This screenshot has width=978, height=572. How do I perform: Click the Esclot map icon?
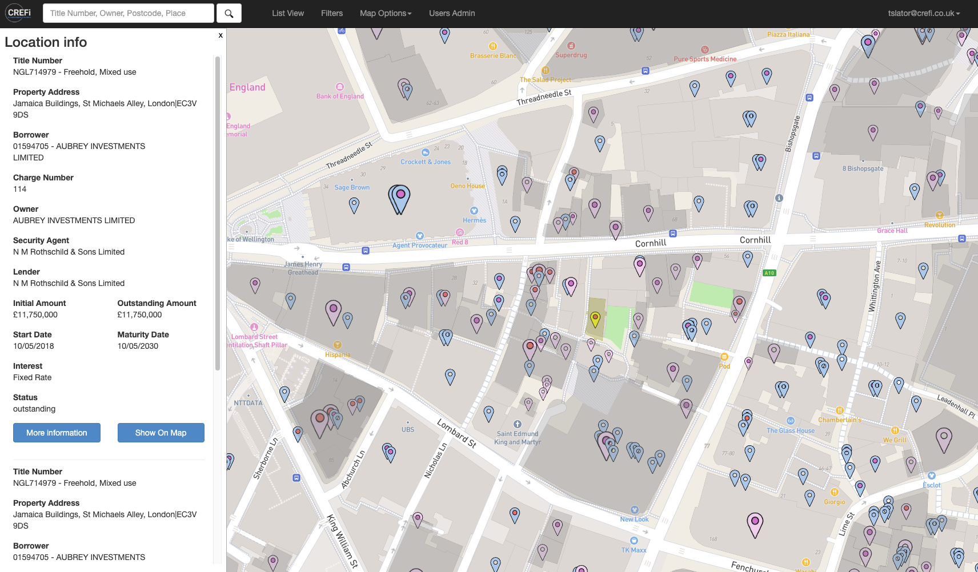(x=932, y=476)
